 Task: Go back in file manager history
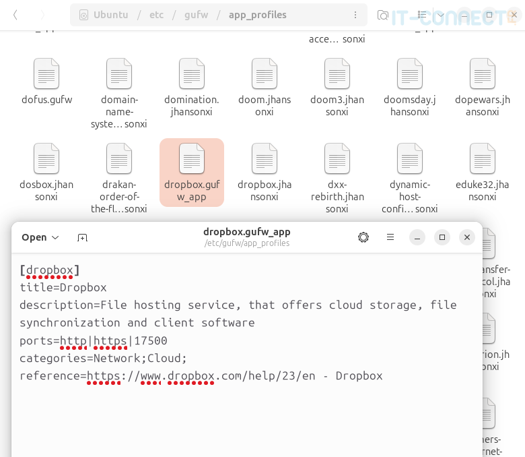[15, 15]
